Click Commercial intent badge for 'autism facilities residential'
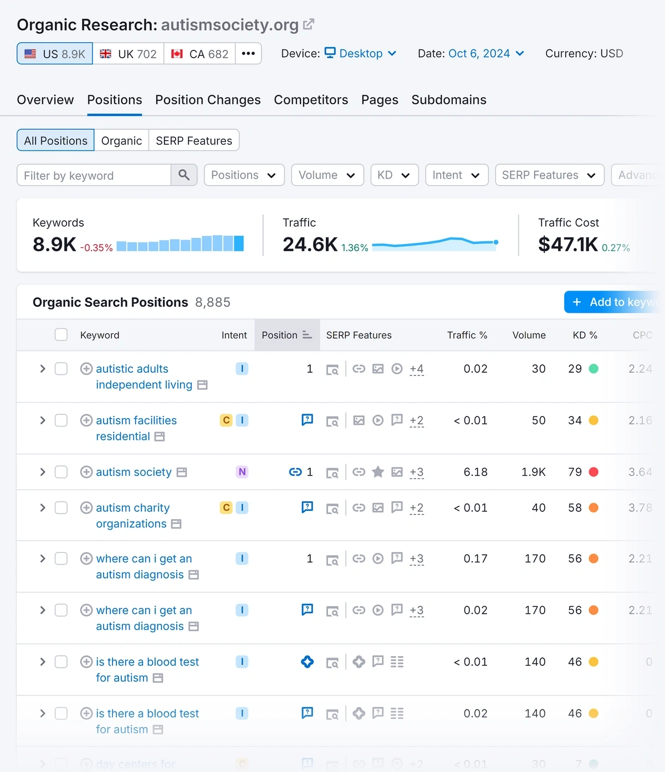665x772 pixels. 226,420
